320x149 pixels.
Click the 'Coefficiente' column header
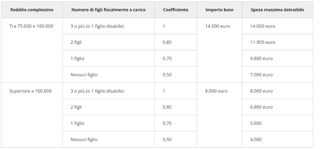(176, 10)
